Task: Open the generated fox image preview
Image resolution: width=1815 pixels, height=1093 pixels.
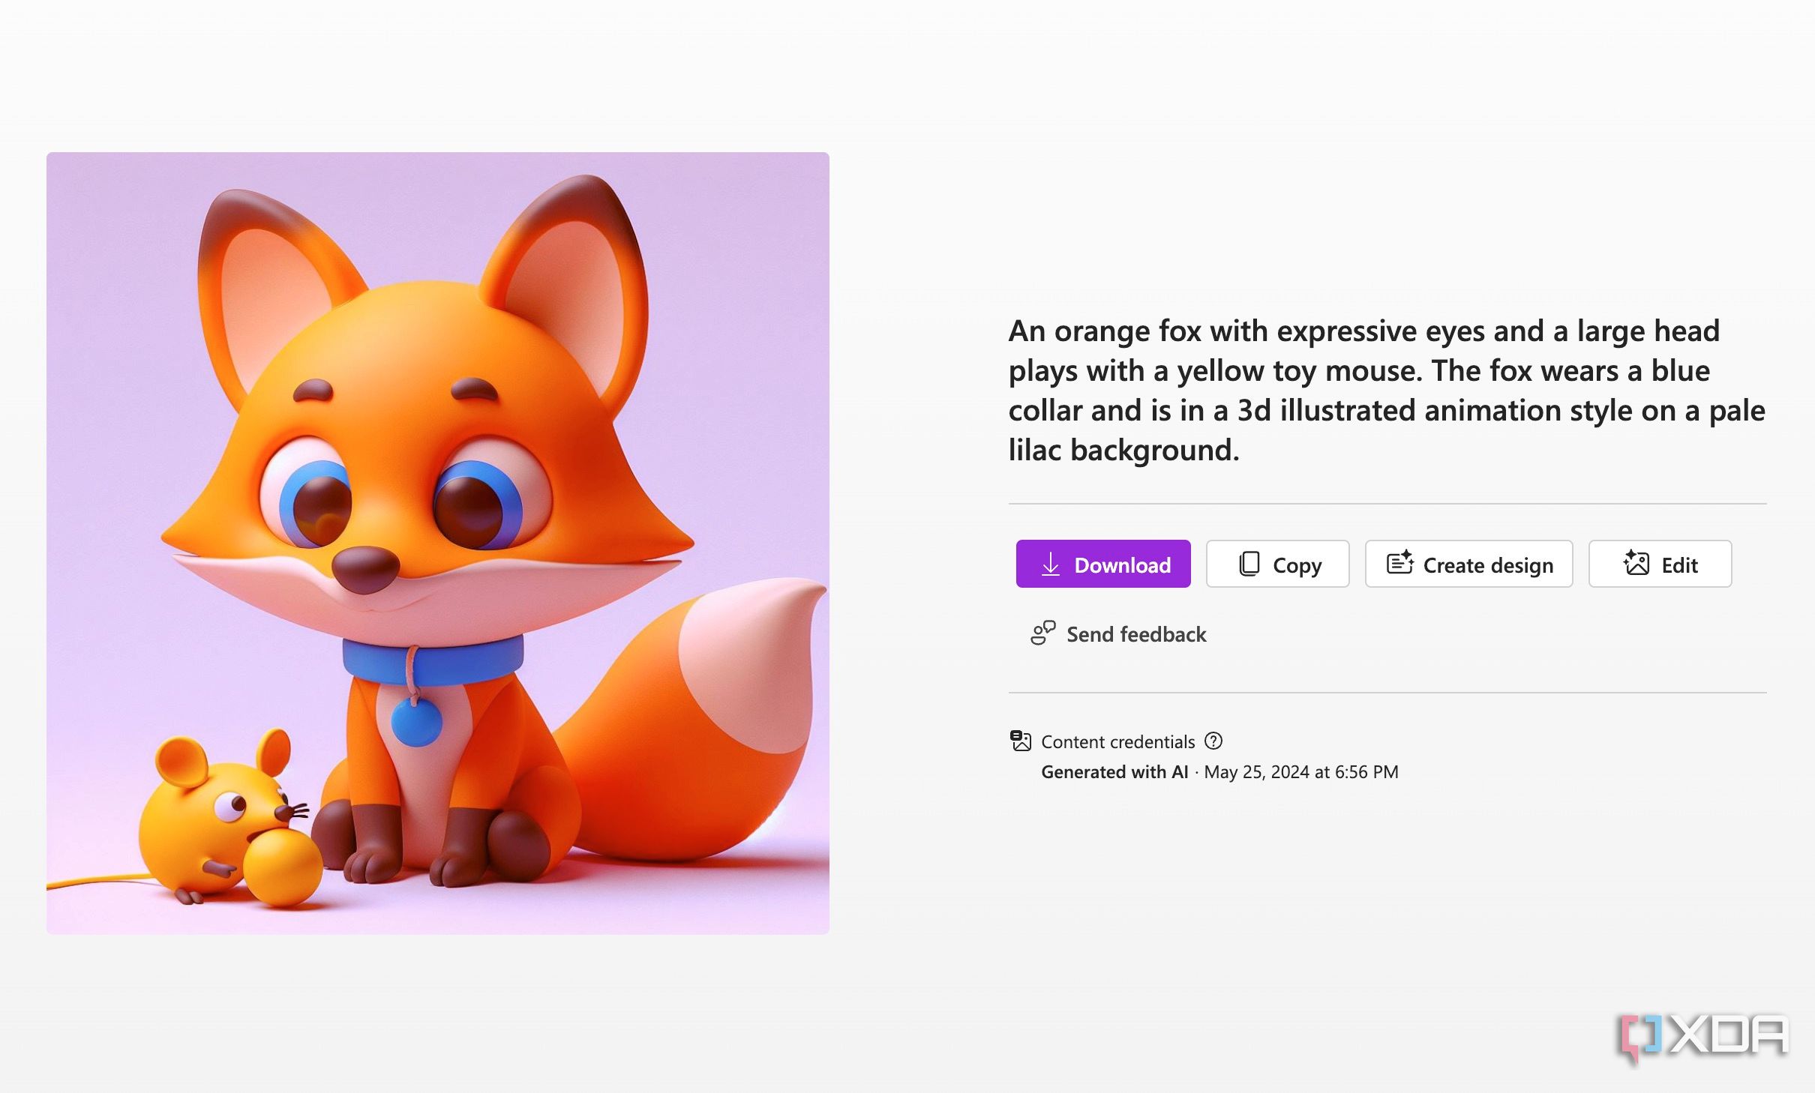Action: click(438, 543)
